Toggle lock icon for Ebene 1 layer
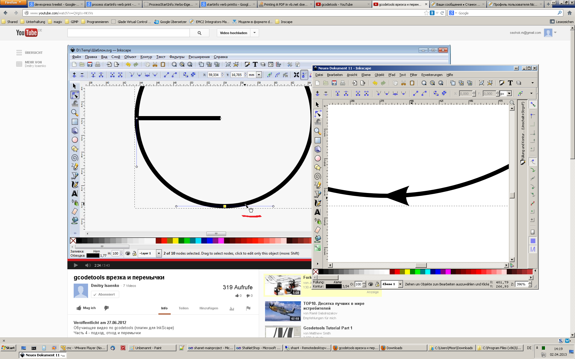Screen dimensions: 575x359 [x=377, y=284]
